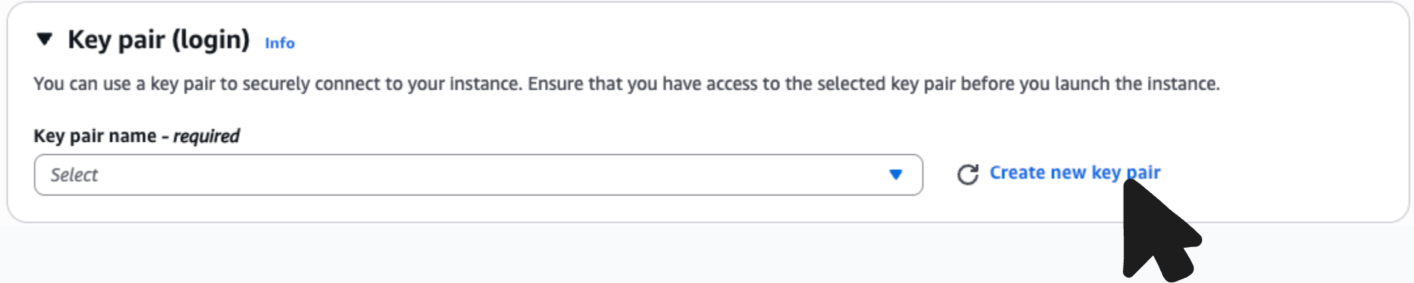The height and width of the screenshot is (283, 1414).
Task: Click the Create new key pair link
Action: 1074,173
